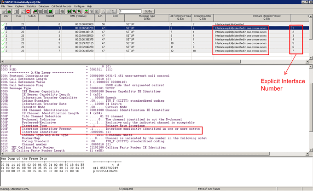The image size is (313, 191).
Task: Open the Statistics menu
Action: click(x=31, y=6)
